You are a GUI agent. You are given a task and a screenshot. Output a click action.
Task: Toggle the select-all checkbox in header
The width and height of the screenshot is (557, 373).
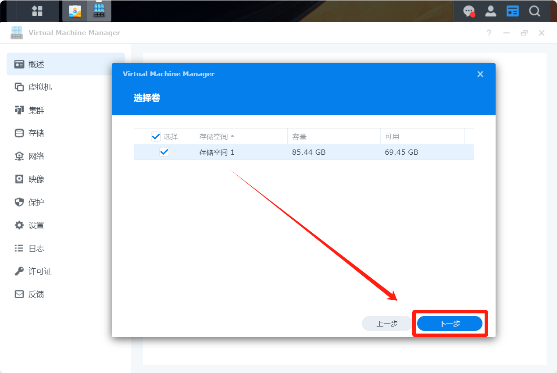pos(156,136)
